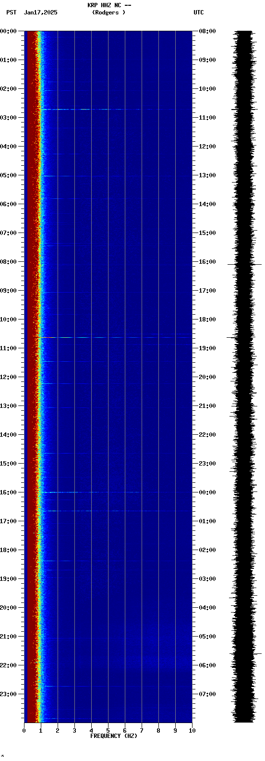The image size is (265, 761).
Task: Click the '10' tick on frequency axis
Action: coord(192,731)
